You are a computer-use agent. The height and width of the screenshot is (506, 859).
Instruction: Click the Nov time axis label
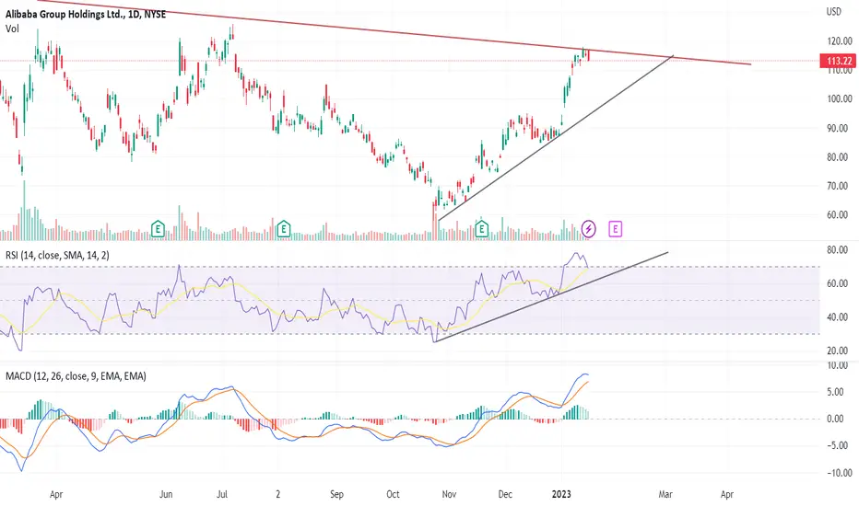[x=449, y=495]
